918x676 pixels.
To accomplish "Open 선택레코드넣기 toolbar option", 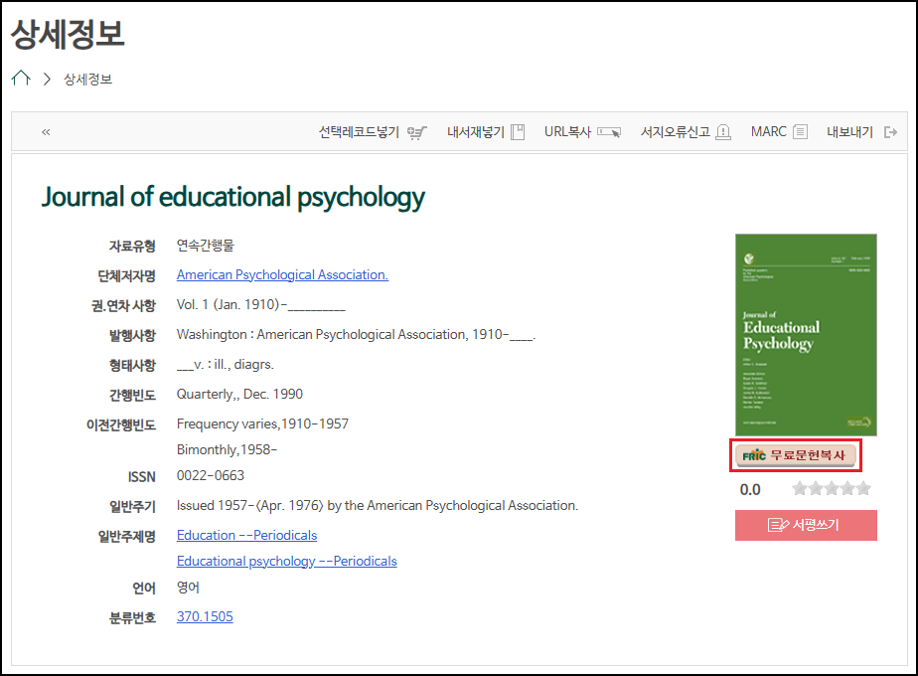I will [359, 132].
